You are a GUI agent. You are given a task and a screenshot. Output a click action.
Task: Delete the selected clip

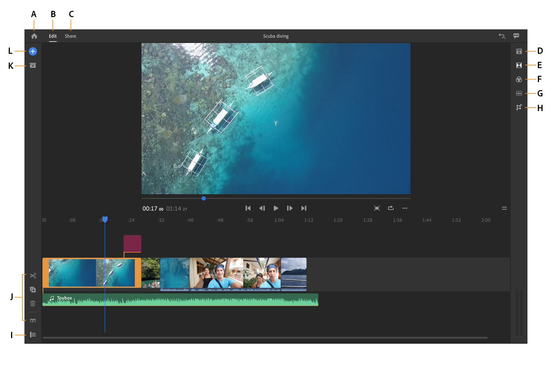click(33, 304)
